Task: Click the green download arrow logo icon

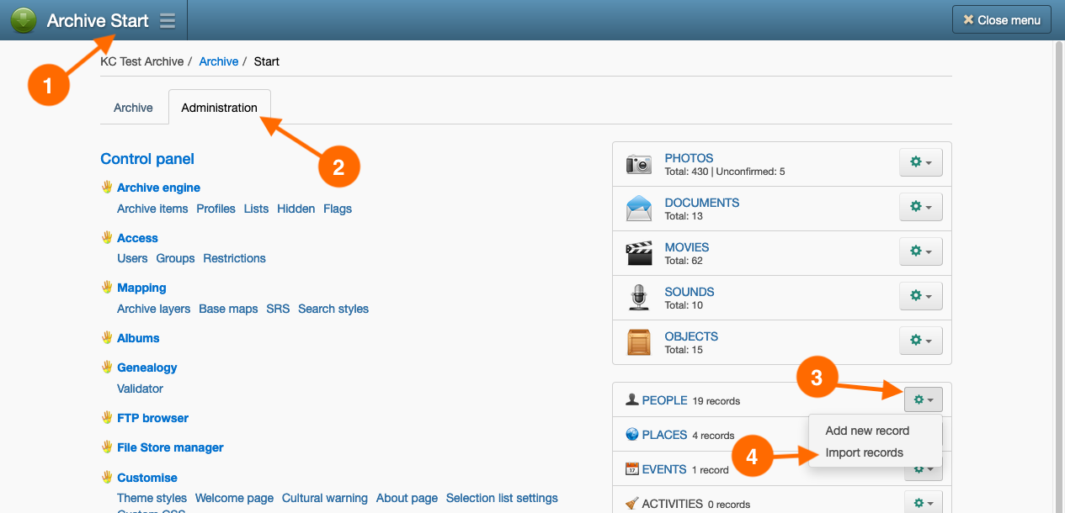Action: pos(24,20)
